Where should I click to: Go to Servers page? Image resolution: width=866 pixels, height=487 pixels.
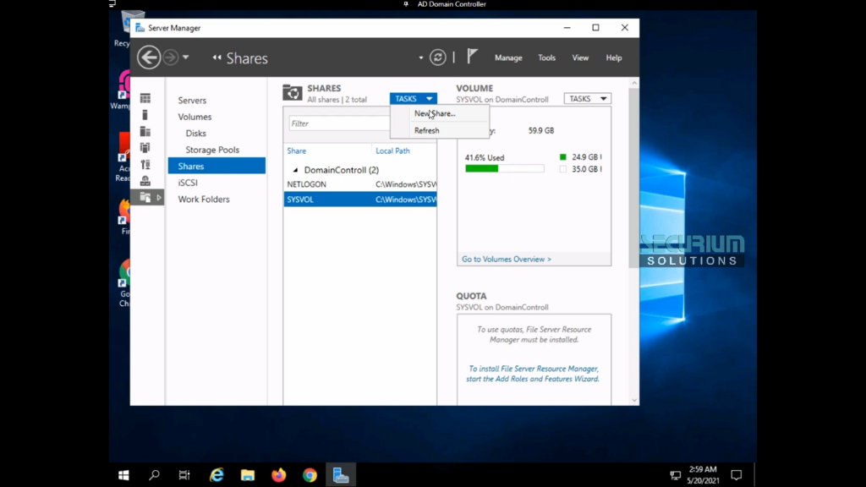pyautogui.click(x=192, y=101)
